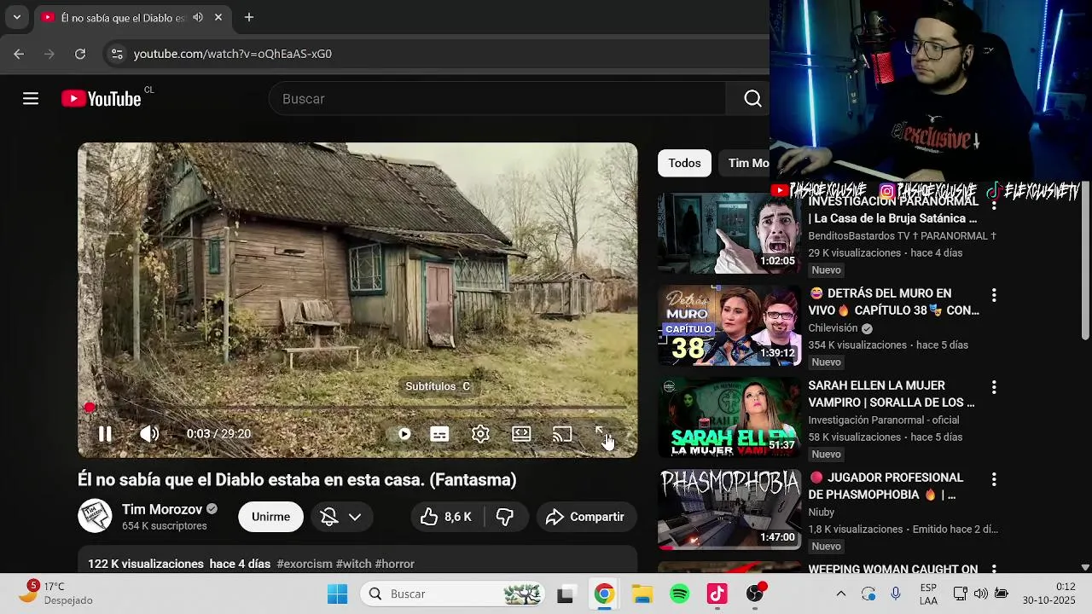Open options menu for Phasmophobia video
This screenshot has width=1092, height=614.
[993, 479]
